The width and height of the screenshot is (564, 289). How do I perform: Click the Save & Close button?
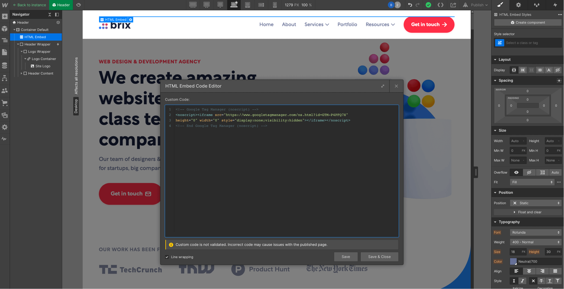[x=379, y=257]
